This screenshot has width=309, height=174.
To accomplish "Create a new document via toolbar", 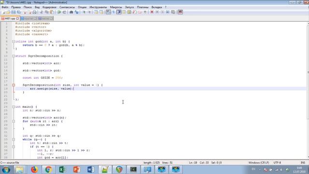I will pos(3,12).
